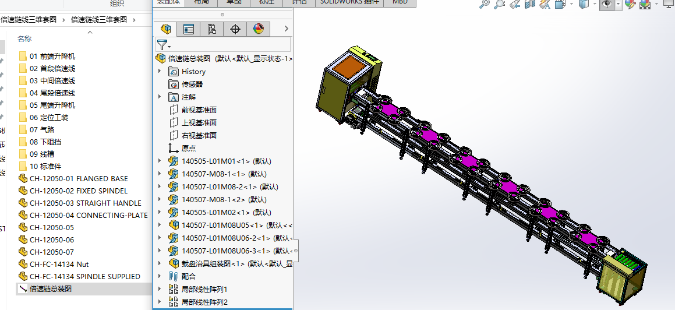Select the 倍速链总装图 top assembly node
This screenshot has width=675, height=310.
click(x=224, y=58)
